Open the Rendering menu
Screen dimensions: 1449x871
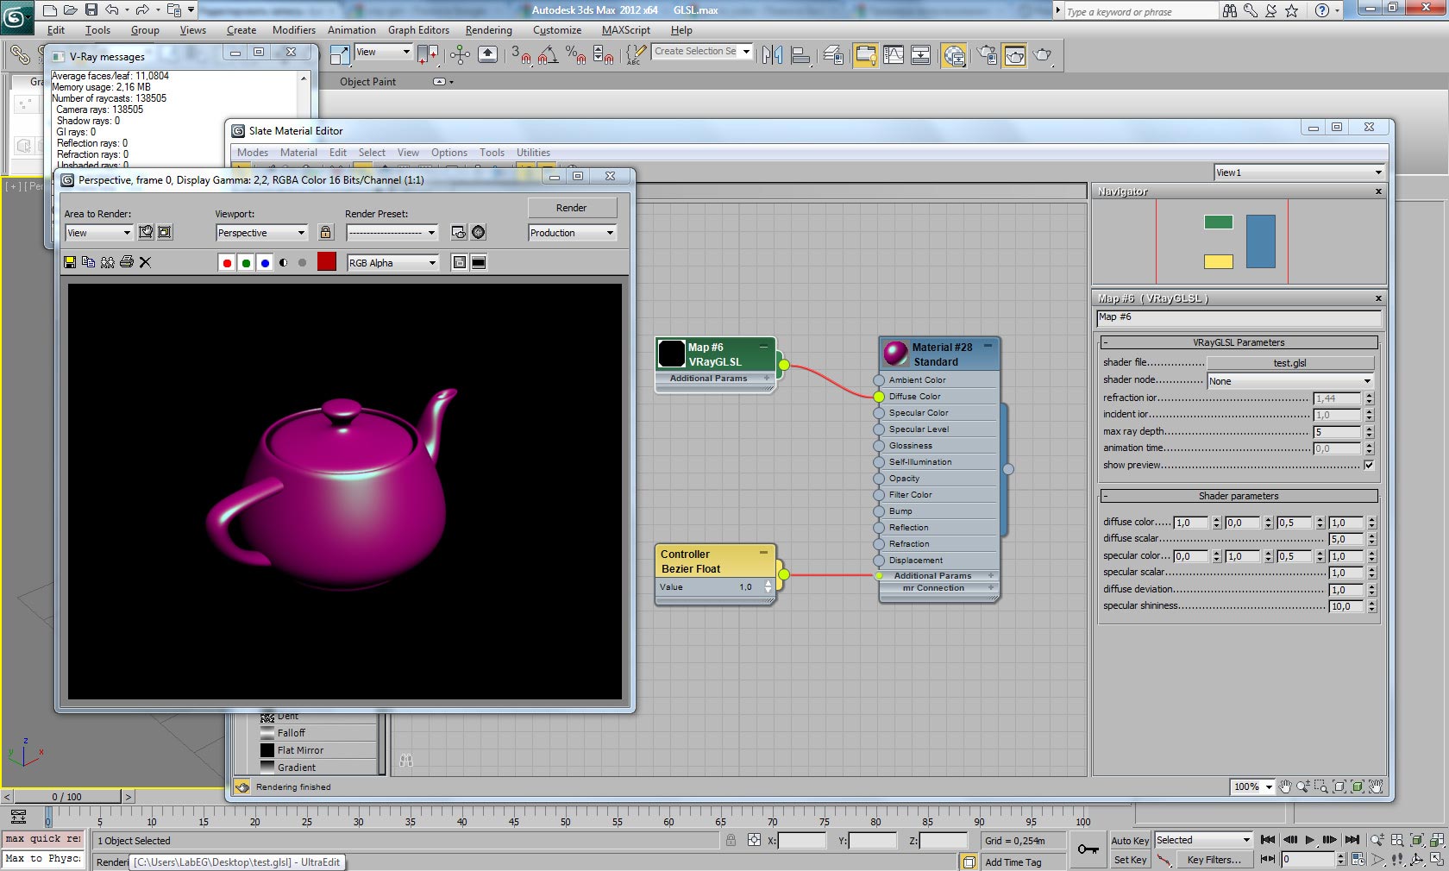point(488,30)
